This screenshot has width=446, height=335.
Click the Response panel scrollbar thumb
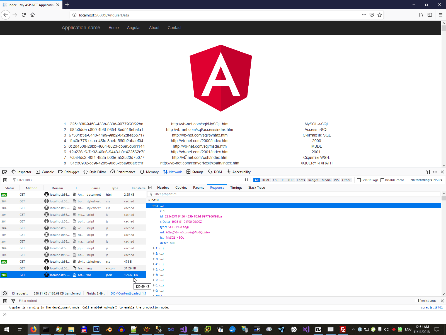[443, 198]
